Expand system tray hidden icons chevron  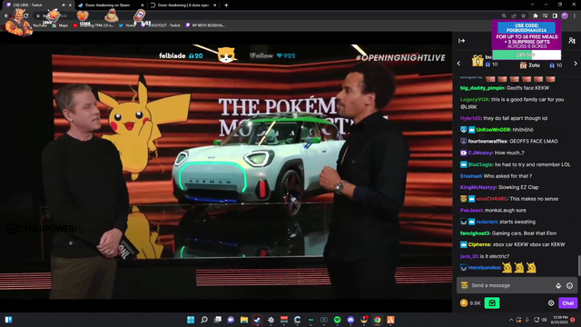click(511, 320)
